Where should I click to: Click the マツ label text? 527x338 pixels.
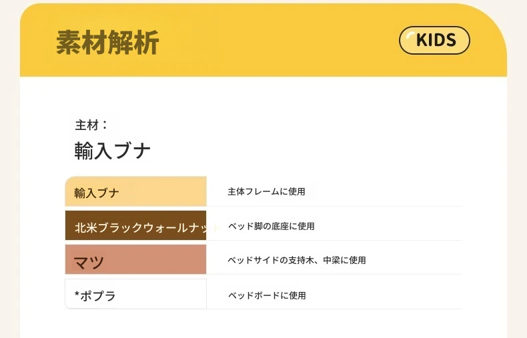(89, 262)
